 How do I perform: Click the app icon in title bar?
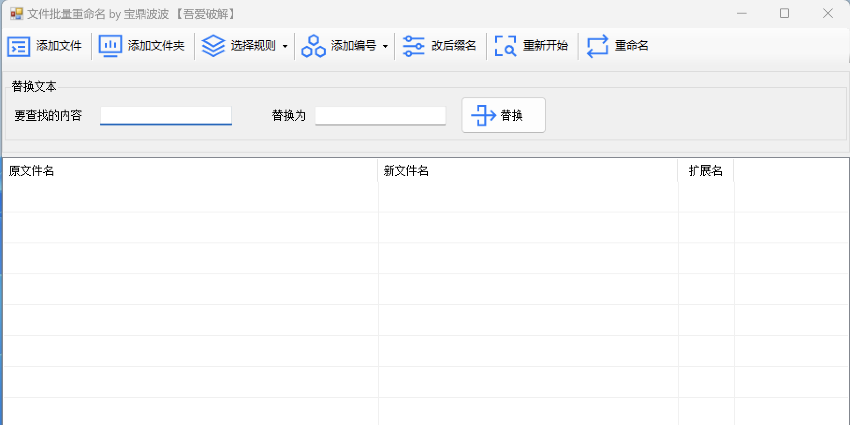tap(17, 14)
